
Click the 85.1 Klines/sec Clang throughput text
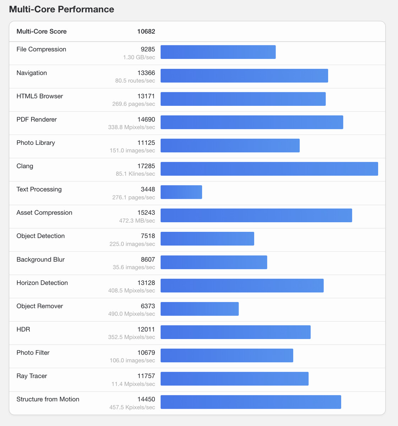135,174
